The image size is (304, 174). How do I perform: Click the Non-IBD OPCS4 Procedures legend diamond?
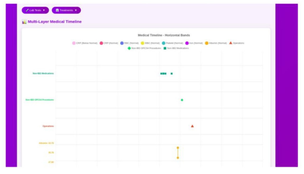click(129, 48)
